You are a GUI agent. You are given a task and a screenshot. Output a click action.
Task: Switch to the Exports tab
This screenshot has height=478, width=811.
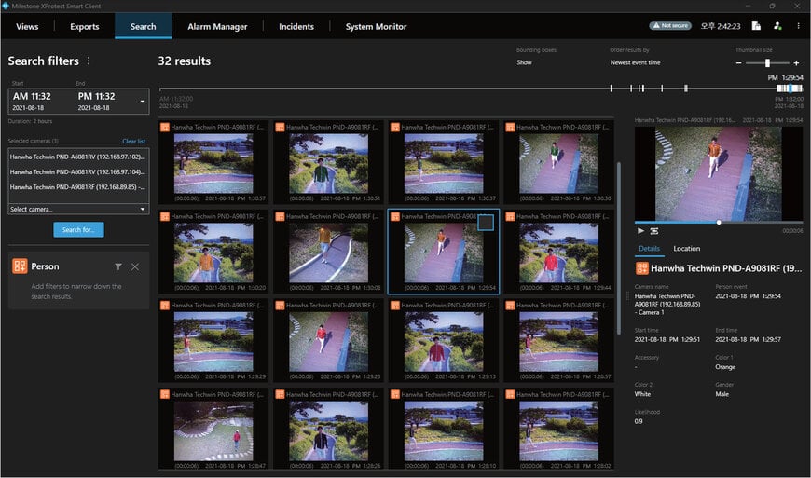[x=84, y=26]
